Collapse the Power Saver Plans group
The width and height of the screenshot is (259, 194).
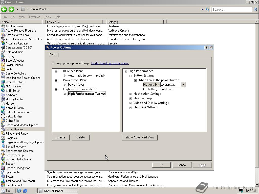tap(56, 80)
